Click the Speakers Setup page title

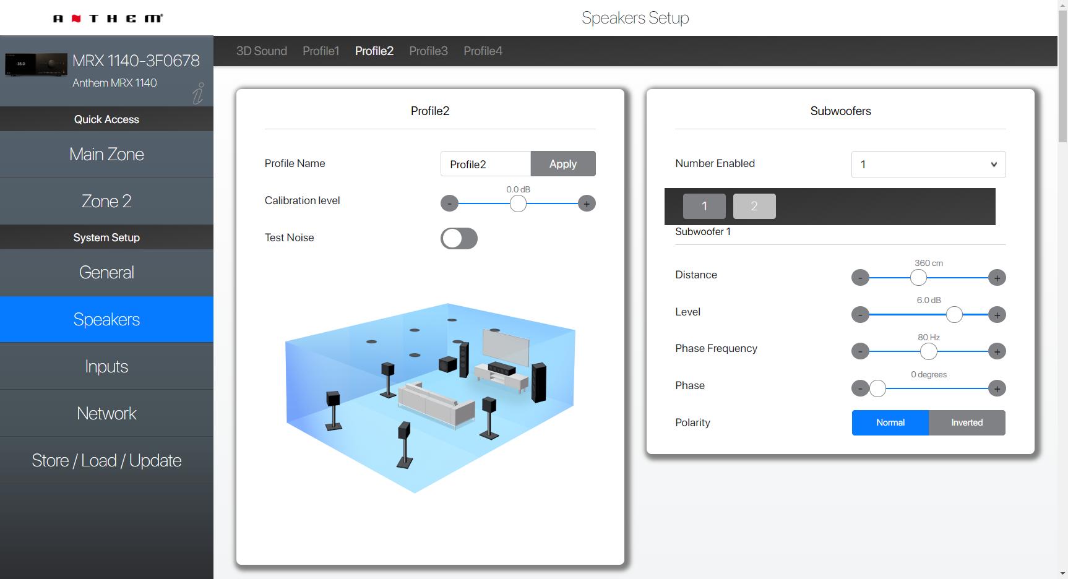point(635,18)
